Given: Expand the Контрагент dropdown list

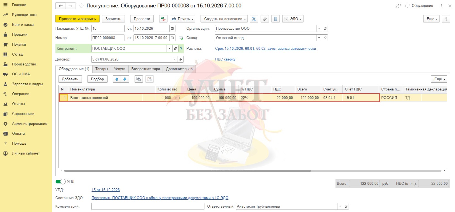Looking at the screenshot, I should click(170, 48).
